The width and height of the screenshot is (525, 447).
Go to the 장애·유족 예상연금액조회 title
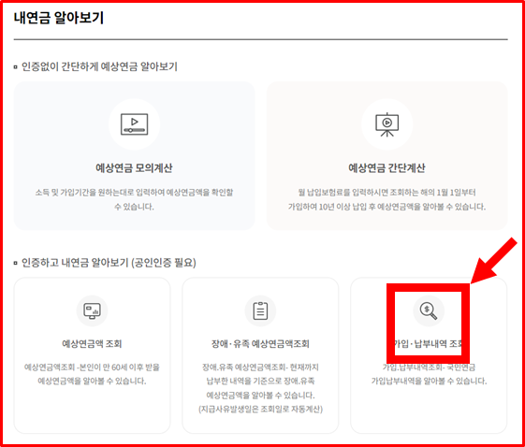(260, 343)
